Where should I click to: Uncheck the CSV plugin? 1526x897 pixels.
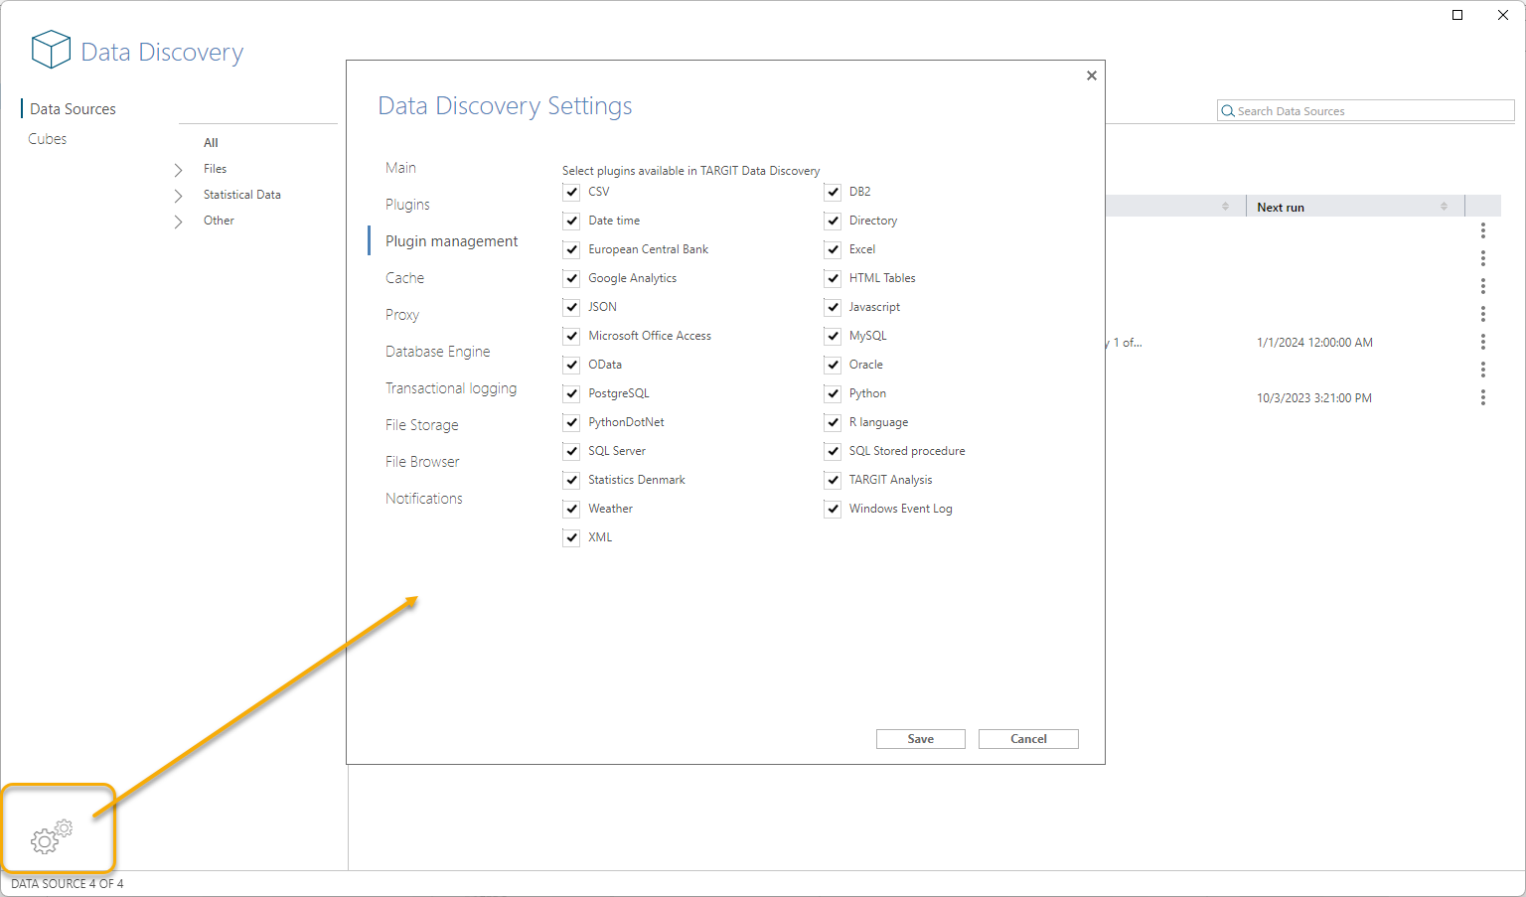571,192
